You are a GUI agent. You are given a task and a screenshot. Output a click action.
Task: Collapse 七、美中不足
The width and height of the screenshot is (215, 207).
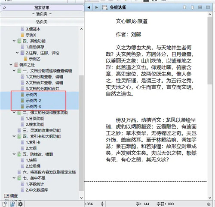(14, 178)
